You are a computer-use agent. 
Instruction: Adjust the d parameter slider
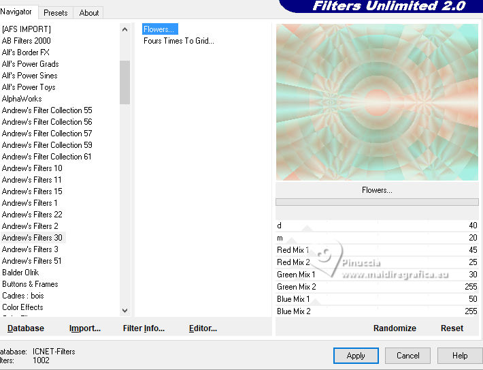[377, 226]
